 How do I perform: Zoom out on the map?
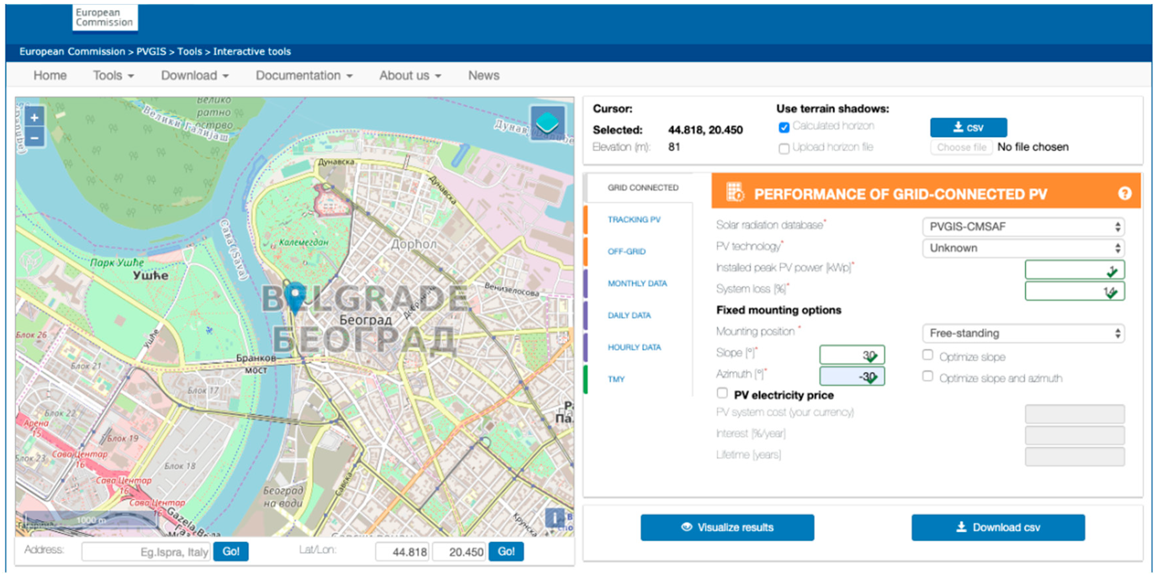click(x=35, y=138)
